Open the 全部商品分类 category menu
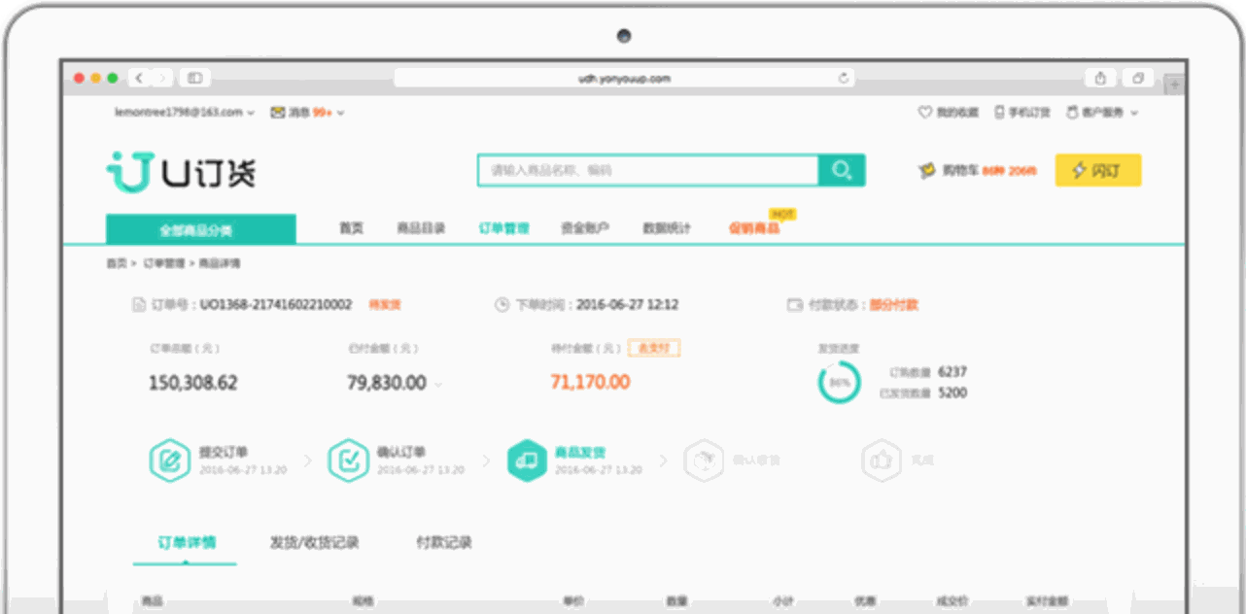This screenshot has height=614, width=1246. (x=201, y=230)
